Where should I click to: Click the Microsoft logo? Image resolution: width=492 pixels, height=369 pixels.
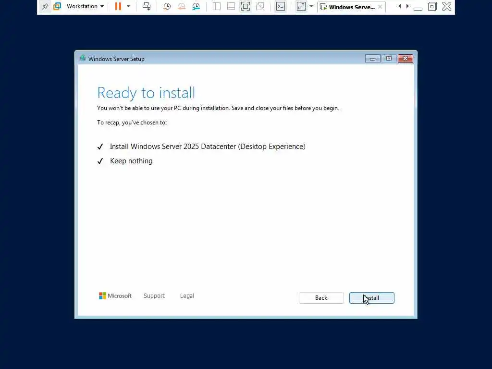pos(115,296)
